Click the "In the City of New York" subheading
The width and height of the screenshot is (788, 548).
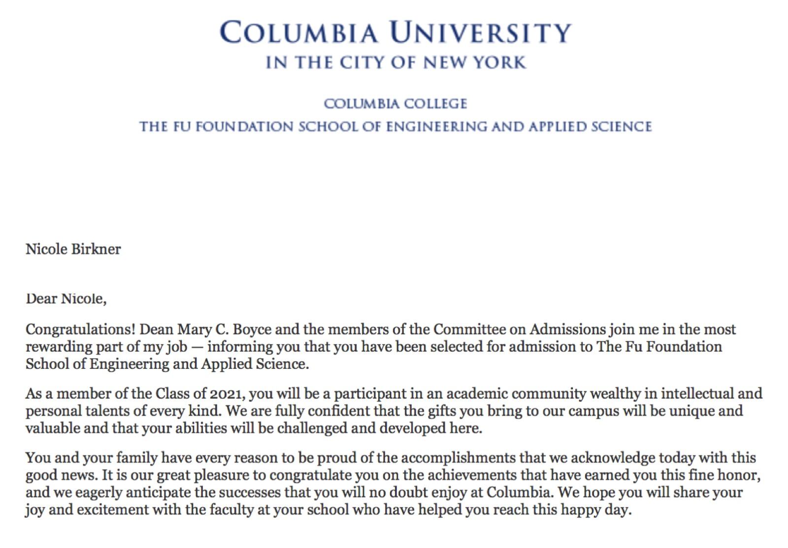[x=395, y=63]
